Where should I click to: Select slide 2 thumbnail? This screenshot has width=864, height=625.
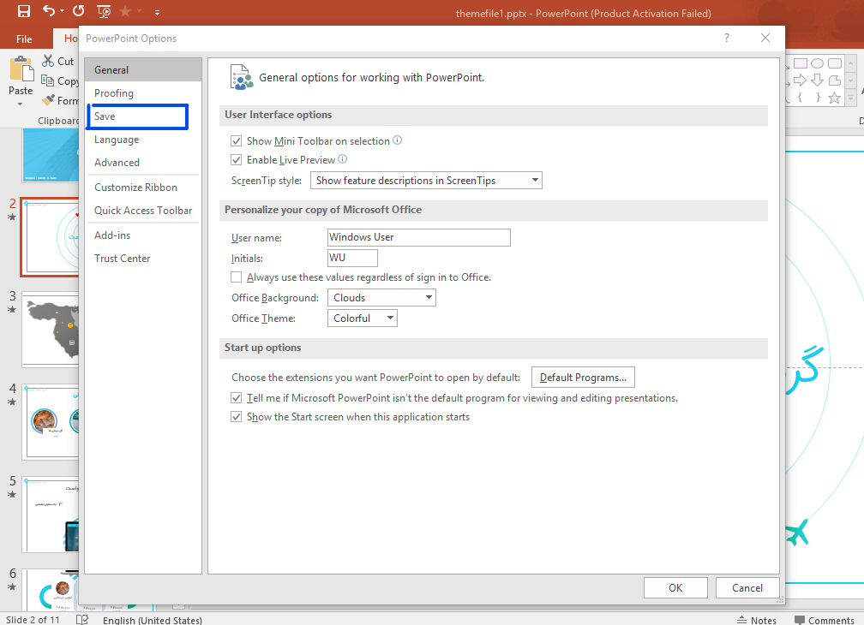[x=50, y=237]
